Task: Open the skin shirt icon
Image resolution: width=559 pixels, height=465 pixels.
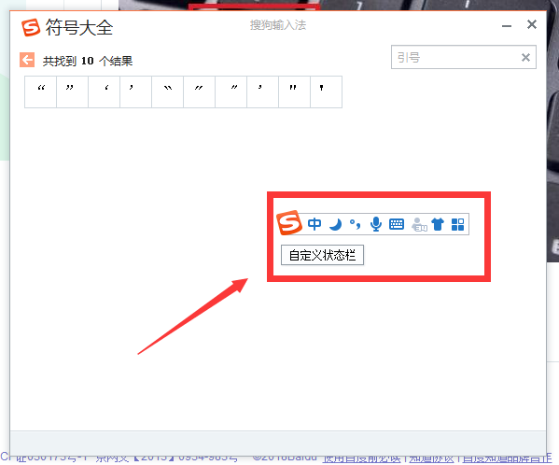Action: click(438, 224)
